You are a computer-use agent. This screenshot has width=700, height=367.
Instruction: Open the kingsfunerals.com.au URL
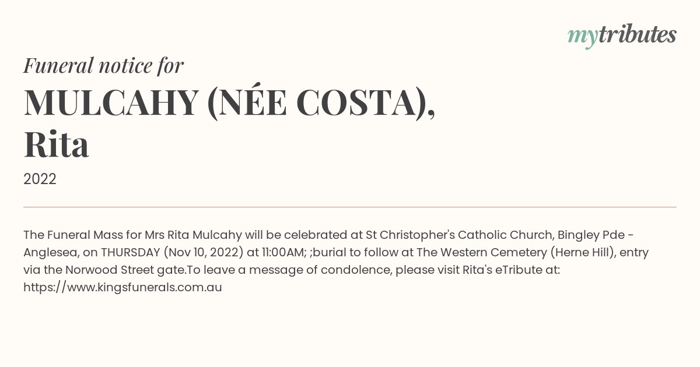(x=123, y=287)
